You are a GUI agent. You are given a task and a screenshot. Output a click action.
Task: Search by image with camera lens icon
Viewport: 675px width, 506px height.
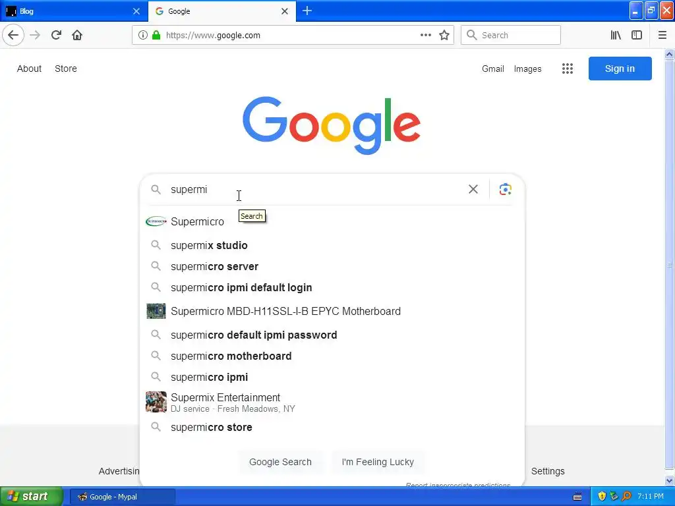pyautogui.click(x=505, y=189)
